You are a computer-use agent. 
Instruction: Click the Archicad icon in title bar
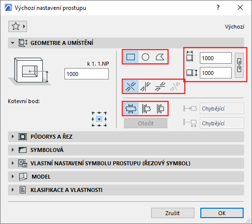point(8,7)
